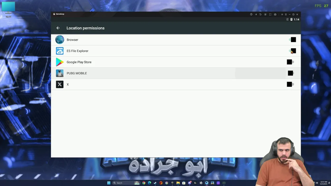Click the system tray volume icon
This screenshot has height=186, width=331.
(x=317, y=183)
